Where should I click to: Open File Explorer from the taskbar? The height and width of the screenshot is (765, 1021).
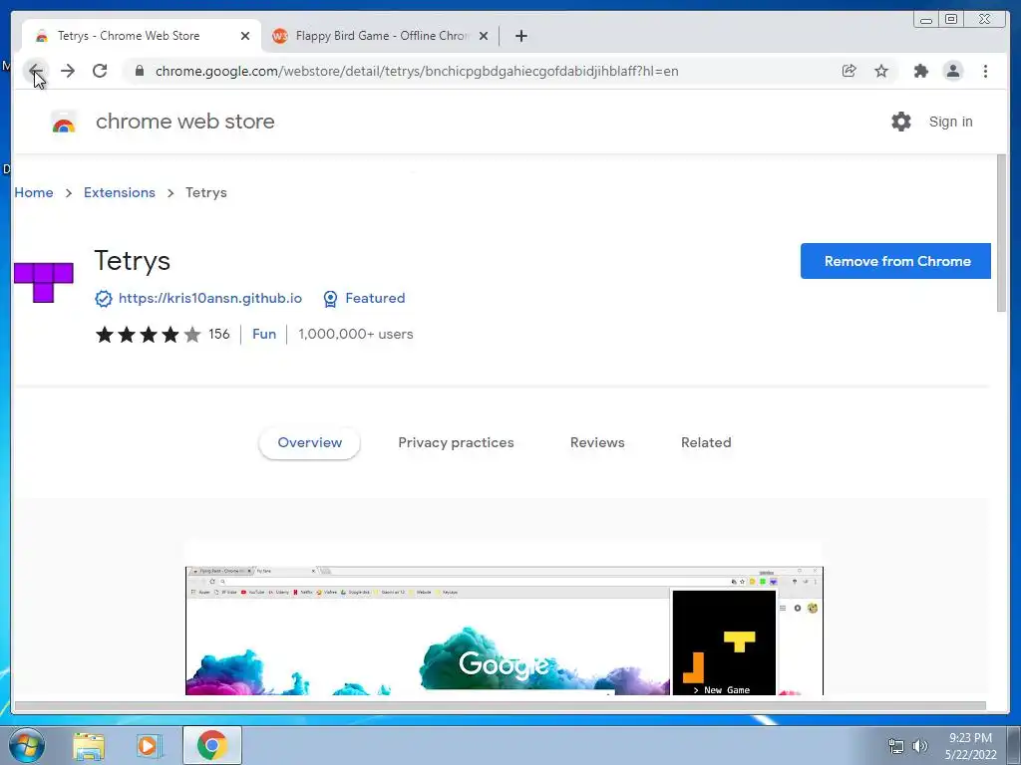(89, 746)
